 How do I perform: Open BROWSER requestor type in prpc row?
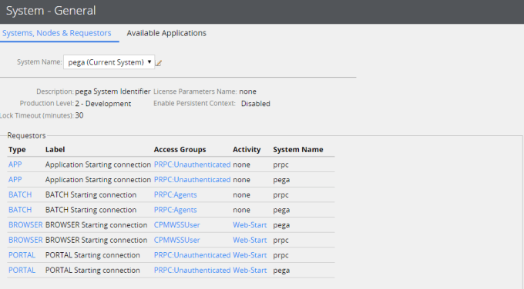click(x=25, y=240)
